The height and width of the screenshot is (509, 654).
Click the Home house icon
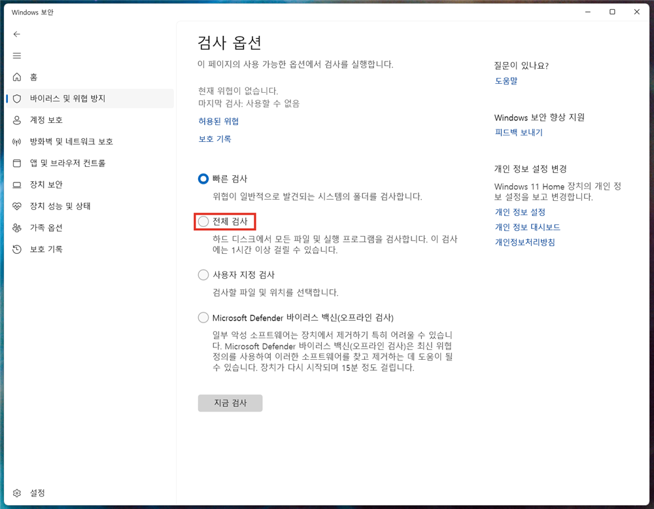pyautogui.click(x=17, y=77)
